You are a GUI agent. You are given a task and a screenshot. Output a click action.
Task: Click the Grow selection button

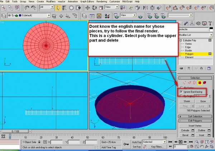point(203,101)
